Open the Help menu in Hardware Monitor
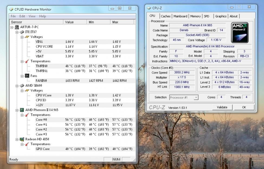The height and width of the screenshot is (169, 264). click(43, 16)
